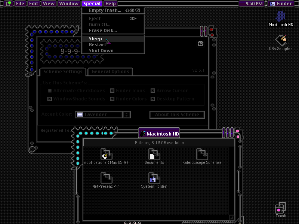Click the Macintosh HD window title icon

coord(143,134)
